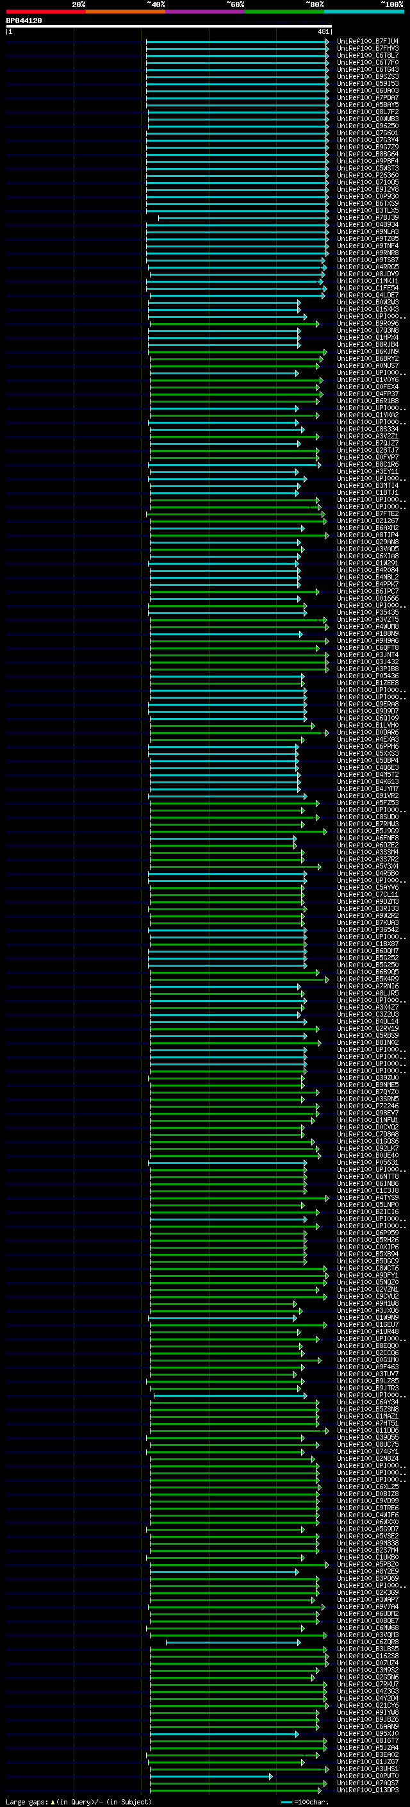This screenshot has width=410, height=1807.
Task: Select the UniRef100_Q1V0Y6 label
Action: pyautogui.click(x=367, y=380)
